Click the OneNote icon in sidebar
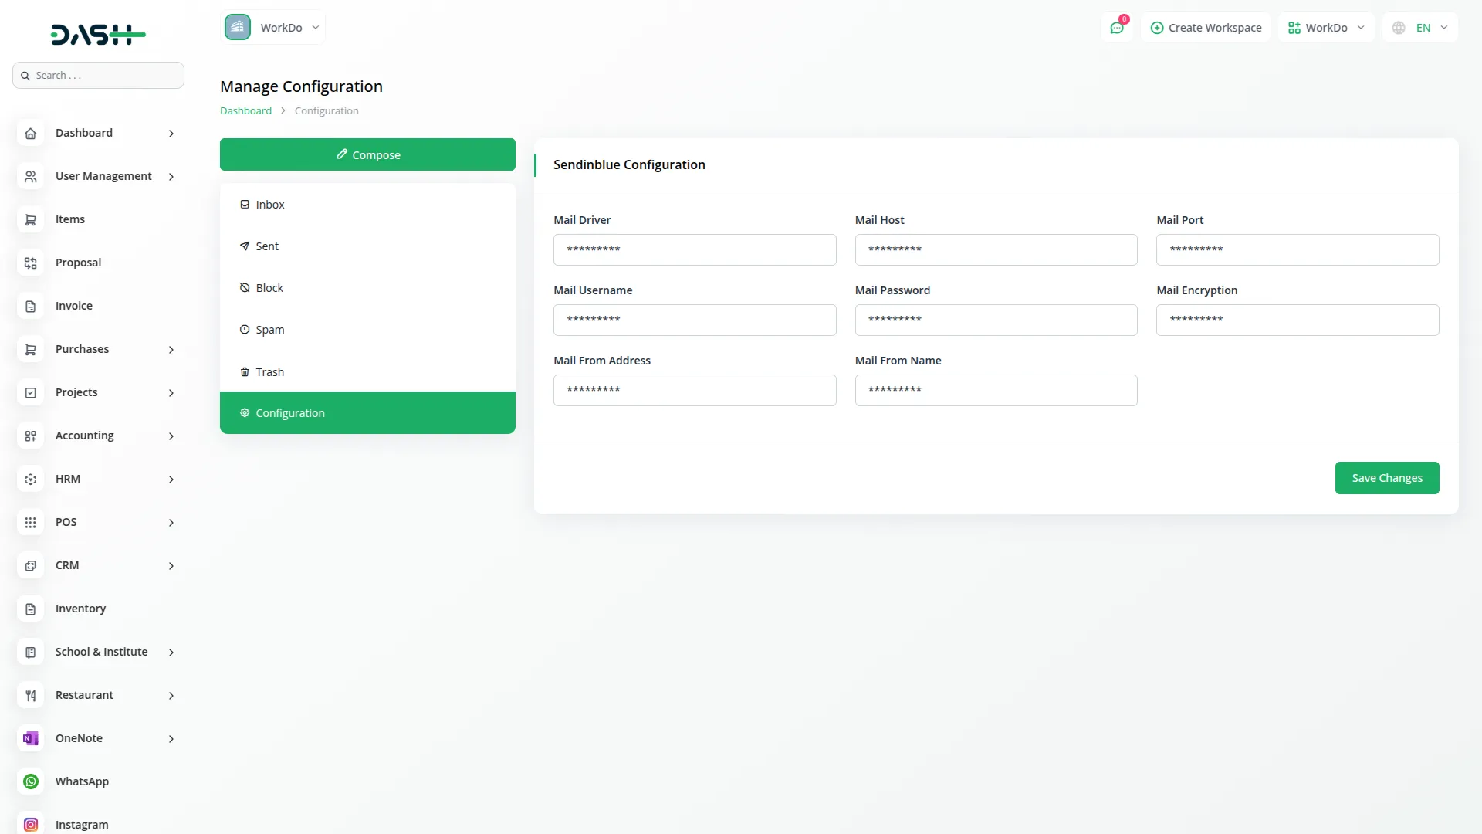 click(x=31, y=738)
